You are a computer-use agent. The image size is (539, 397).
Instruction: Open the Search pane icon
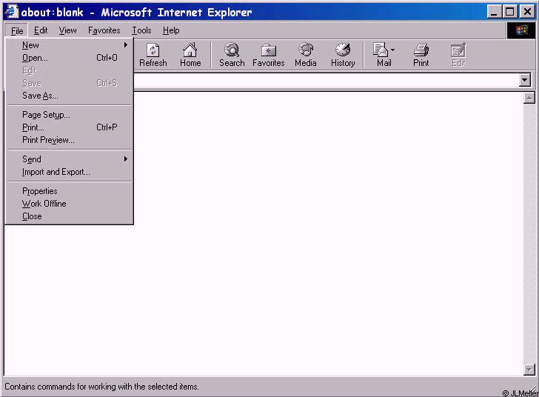click(232, 55)
